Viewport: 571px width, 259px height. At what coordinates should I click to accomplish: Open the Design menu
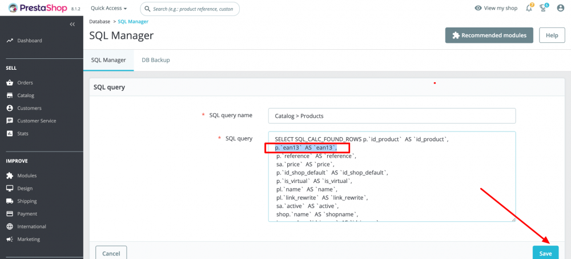(25, 189)
